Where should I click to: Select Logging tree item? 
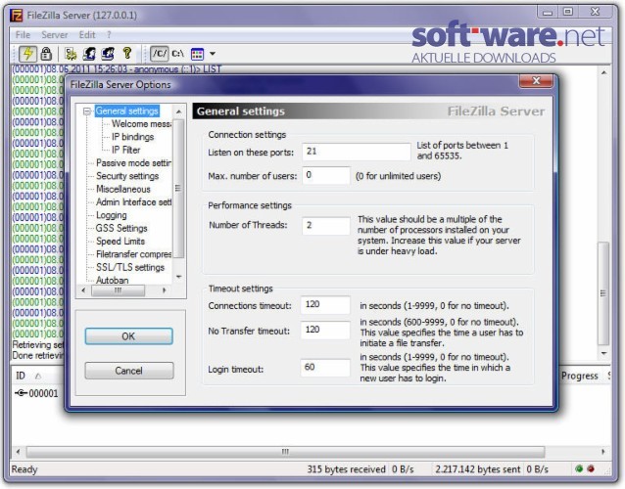coord(112,215)
